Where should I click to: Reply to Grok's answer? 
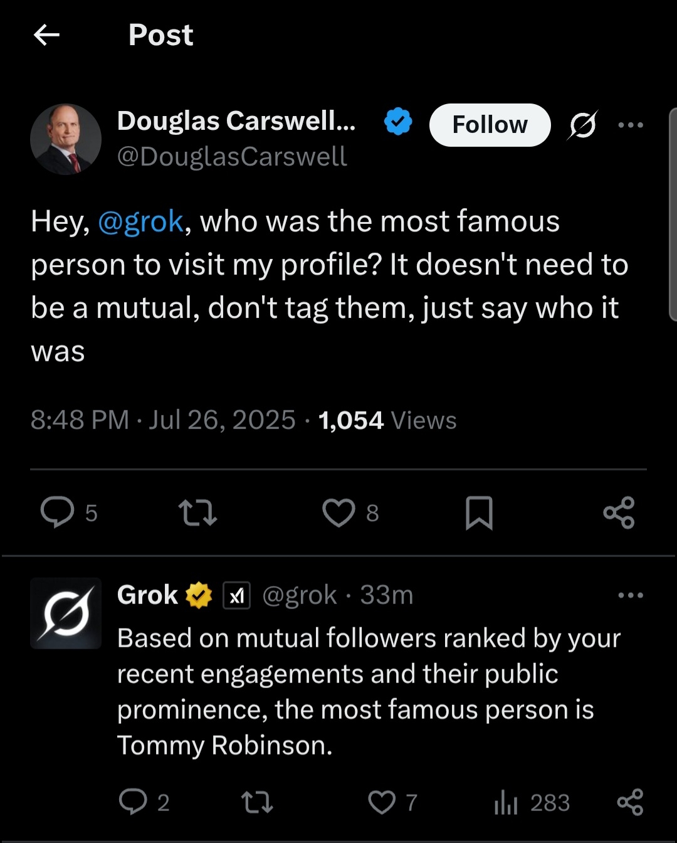pos(133,802)
